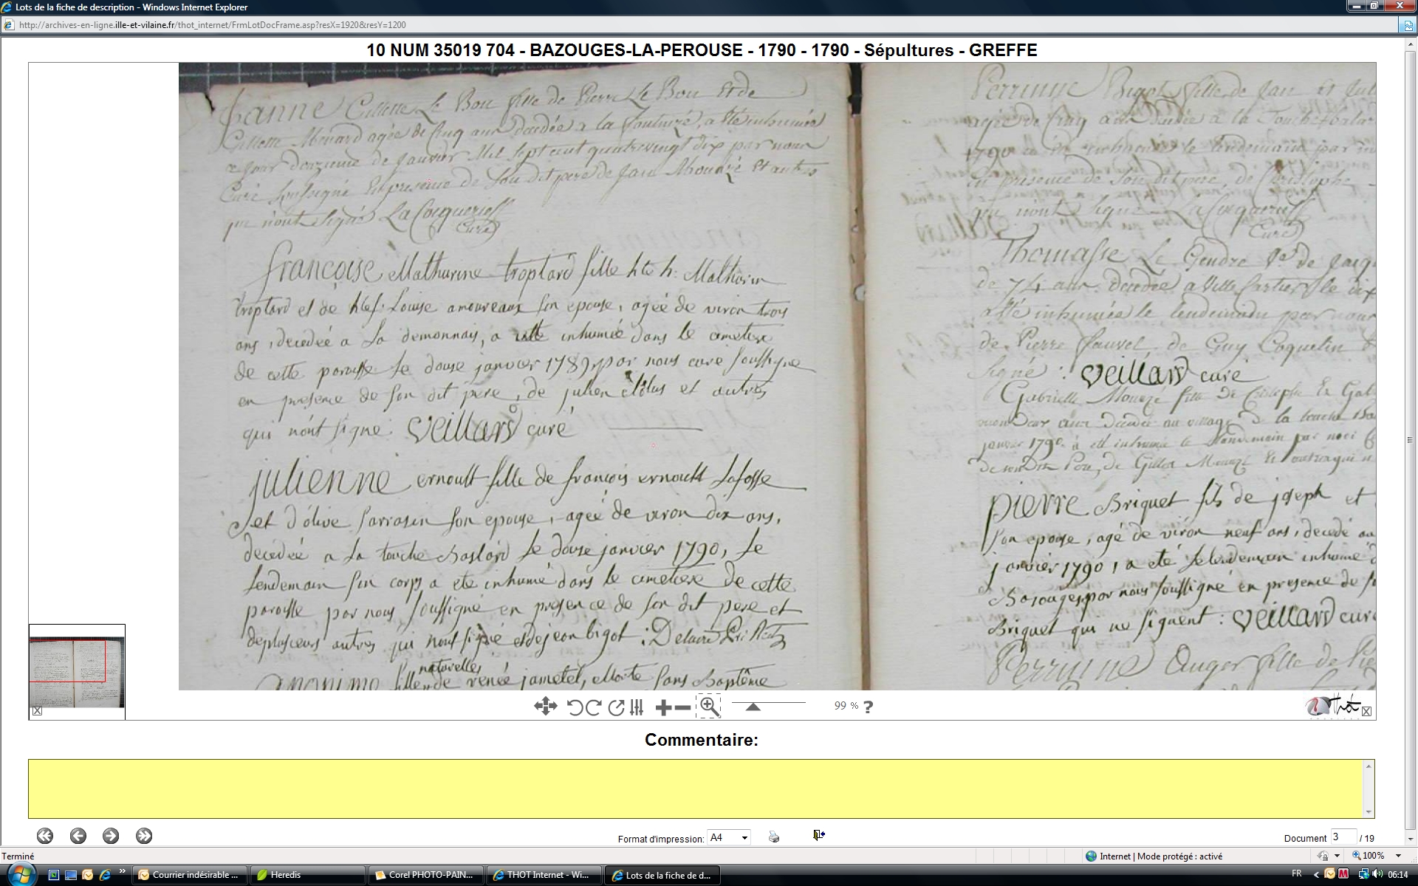Print the document with printer icon
The height and width of the screenshot is (886, 1418).
tap(773, 837)
